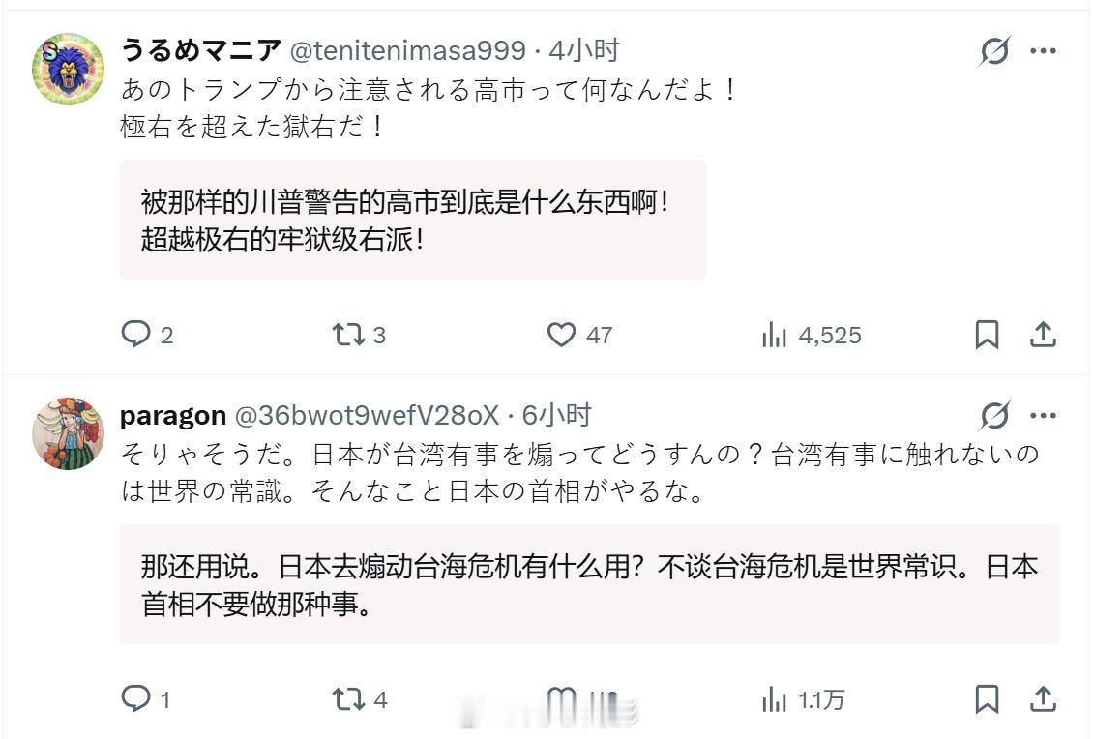Like the tweet with 47 likes
This screenshot has width=1094, height=739.
point(562,335)
